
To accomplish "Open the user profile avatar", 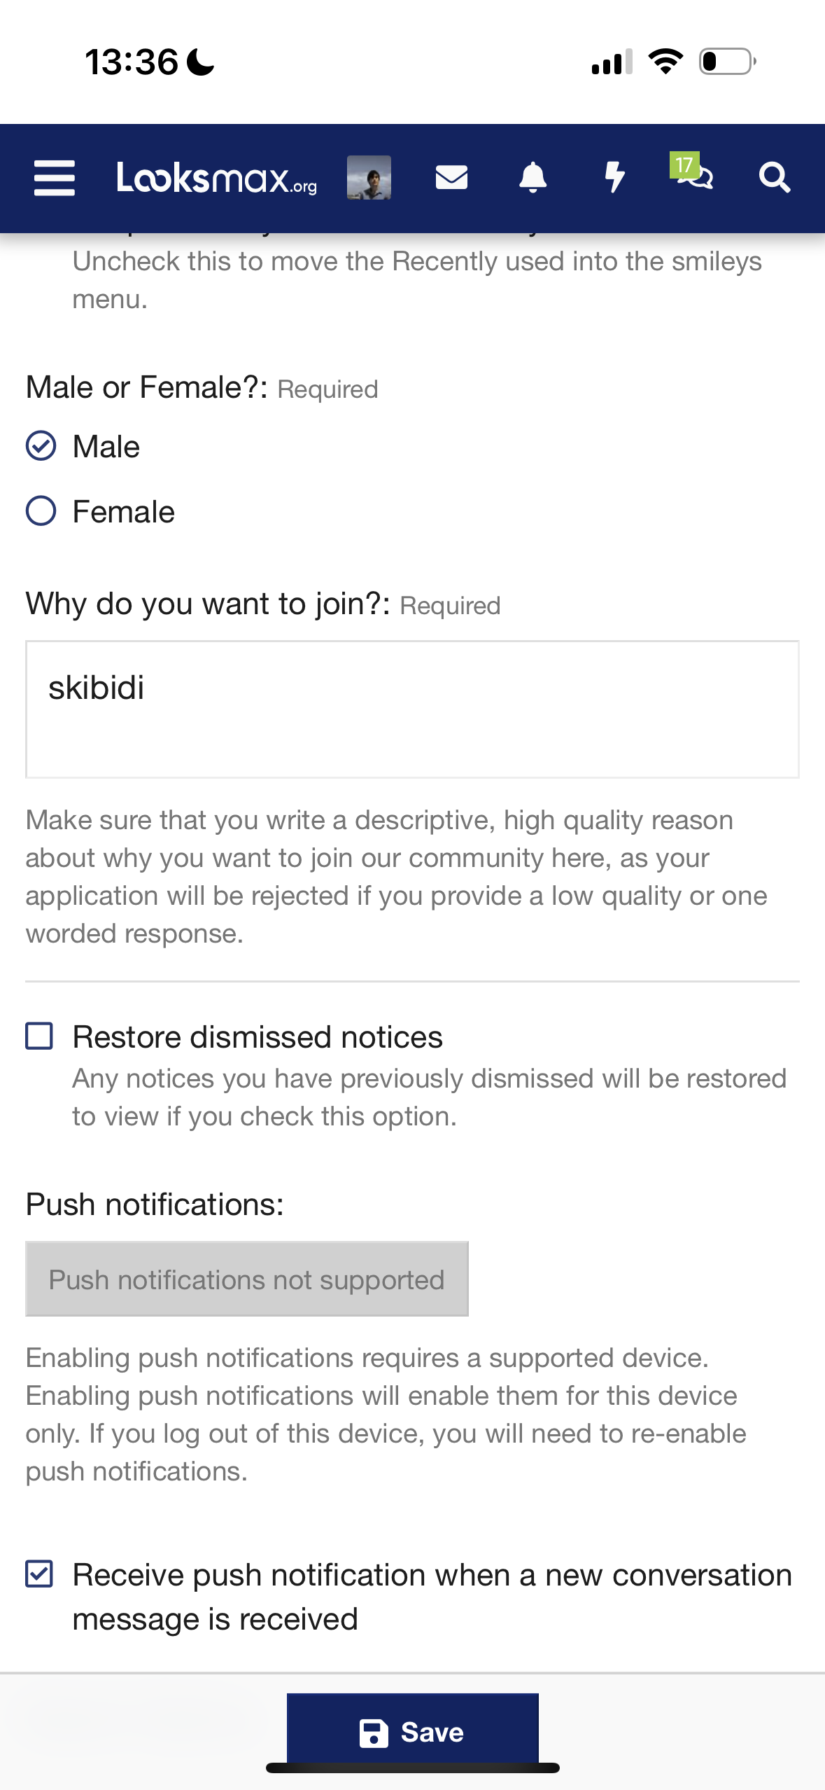I will [369, 178].
